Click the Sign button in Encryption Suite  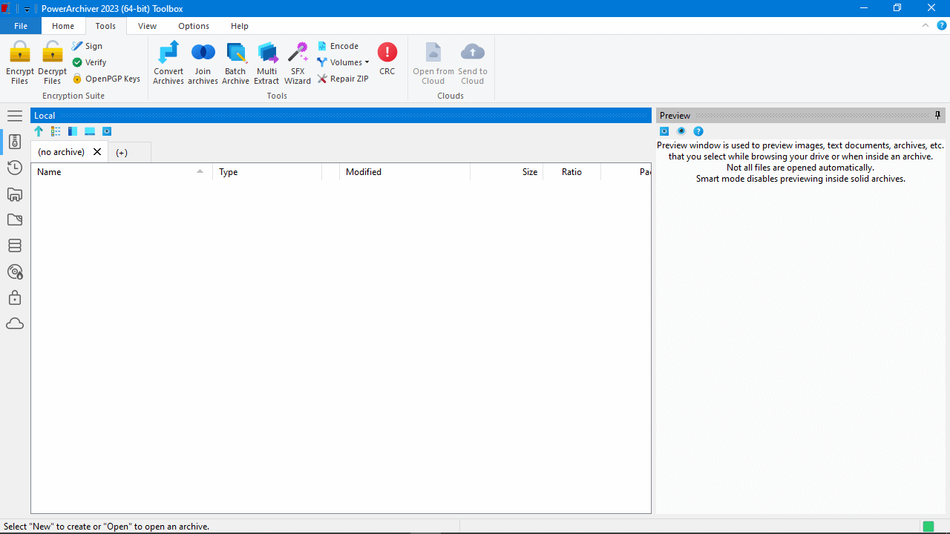pos(88,46)
